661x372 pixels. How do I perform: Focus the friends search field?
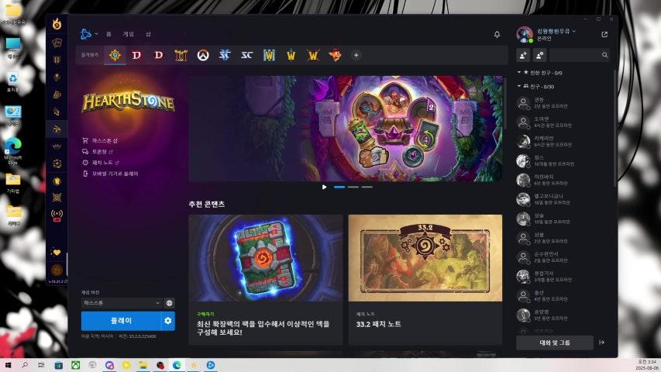(x=580, y=55)
